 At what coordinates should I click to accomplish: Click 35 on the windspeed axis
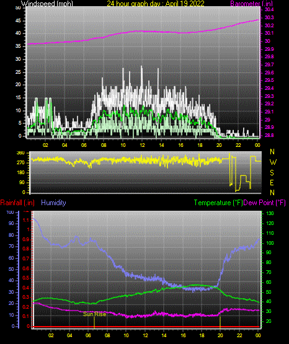pos(18,46)
